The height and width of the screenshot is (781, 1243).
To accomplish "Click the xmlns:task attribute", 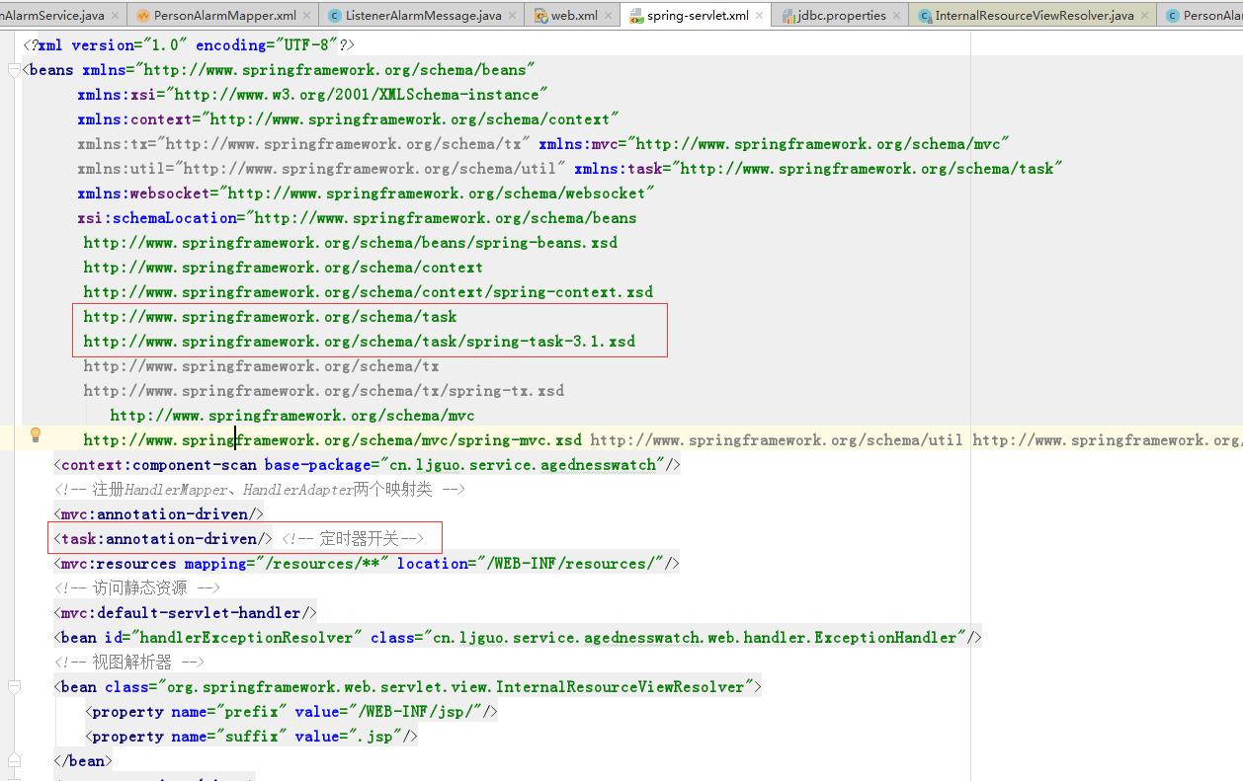I will (819, 169).
